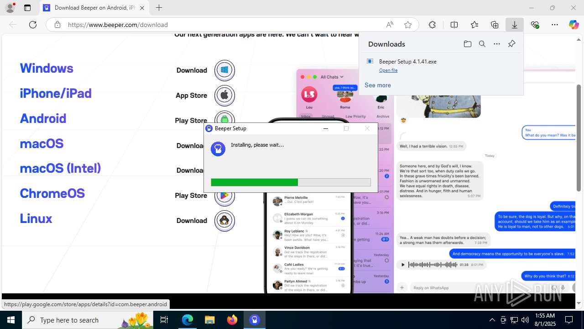Click Download text next to Windows
Image resolution: width=584 pixels, height=329 pixels.
click(192, 70)
